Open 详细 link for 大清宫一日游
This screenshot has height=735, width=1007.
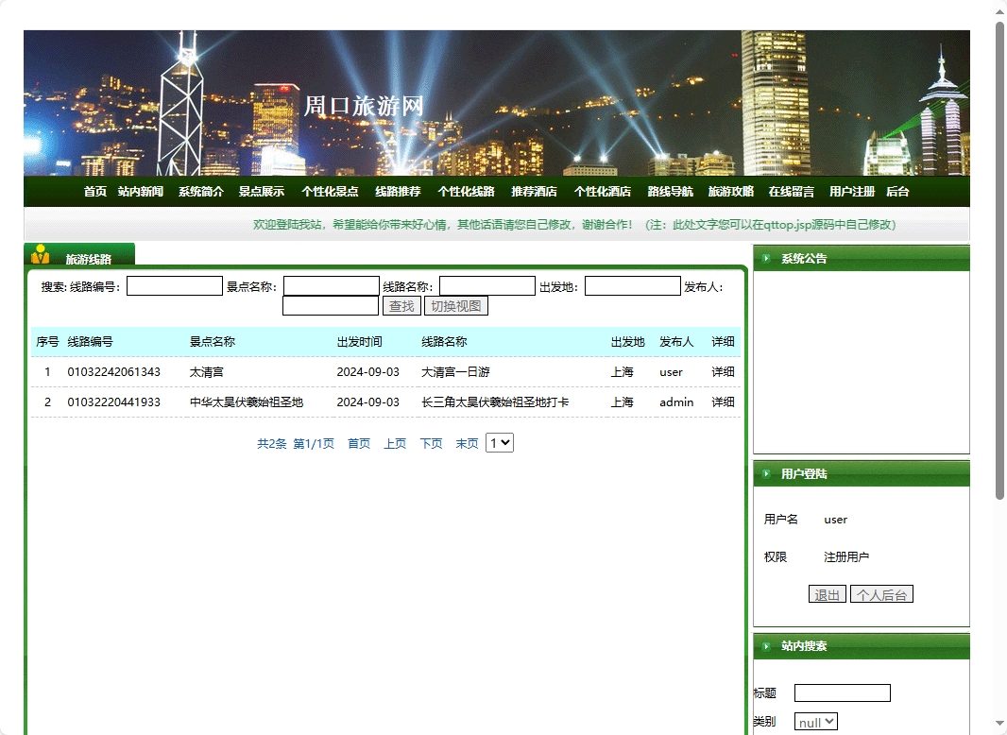(x=722, y=372)
